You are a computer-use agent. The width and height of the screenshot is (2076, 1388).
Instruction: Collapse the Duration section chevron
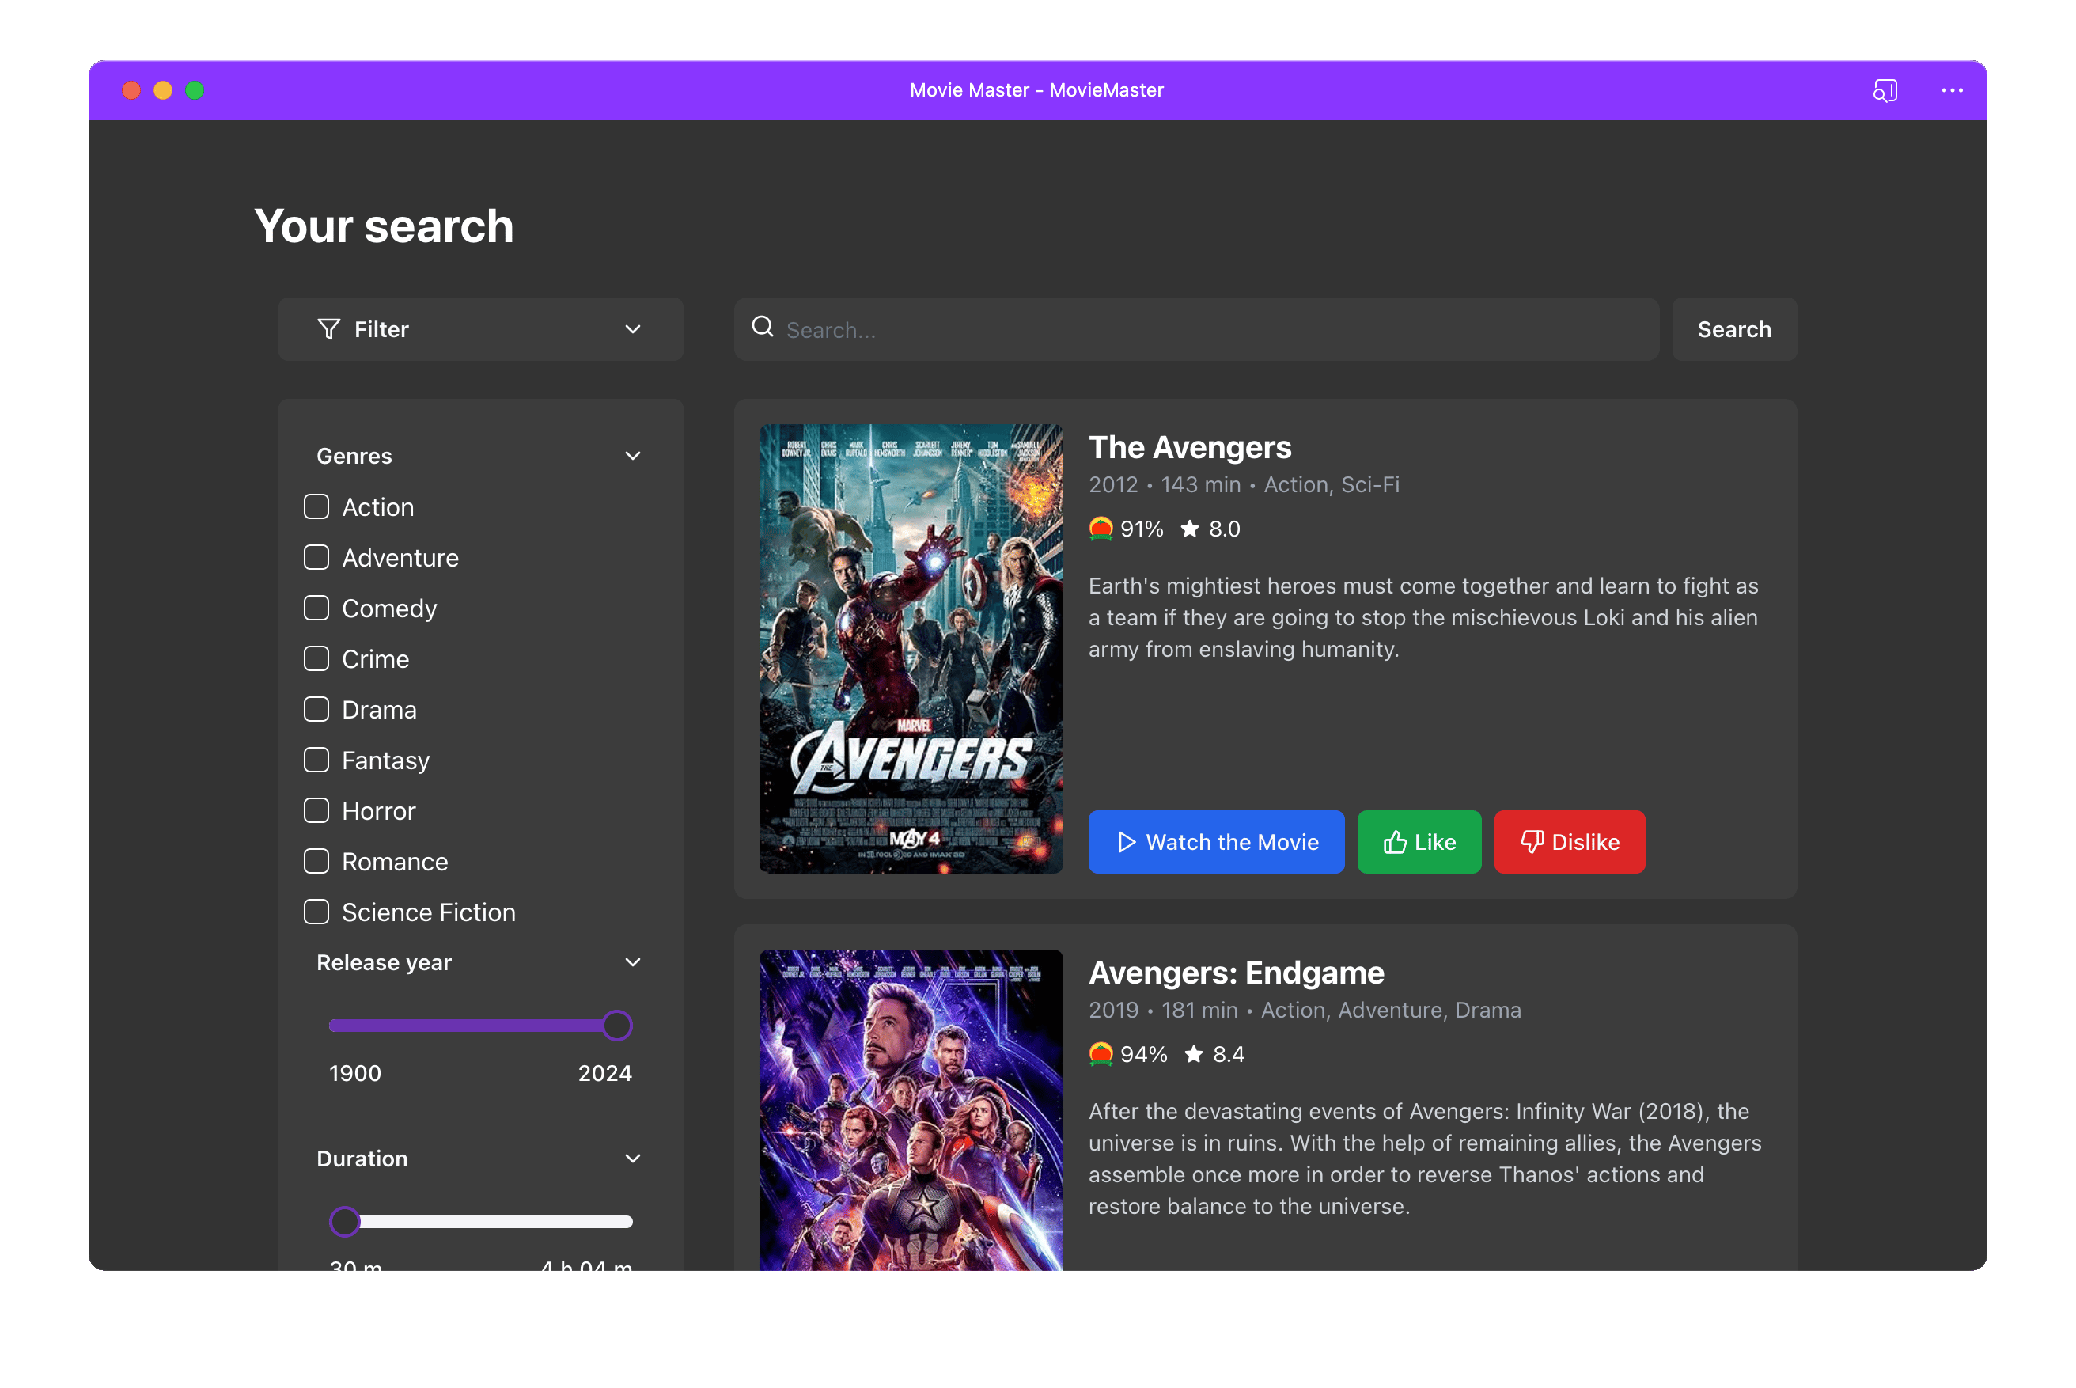tap(633, 1159)
